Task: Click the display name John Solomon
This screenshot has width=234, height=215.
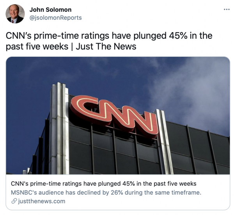Action: pos(51,10)
